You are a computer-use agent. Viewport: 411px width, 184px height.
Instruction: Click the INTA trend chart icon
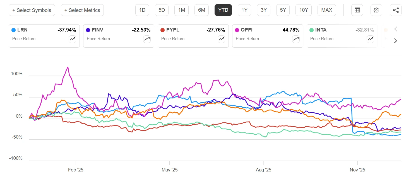pos(371,39)
